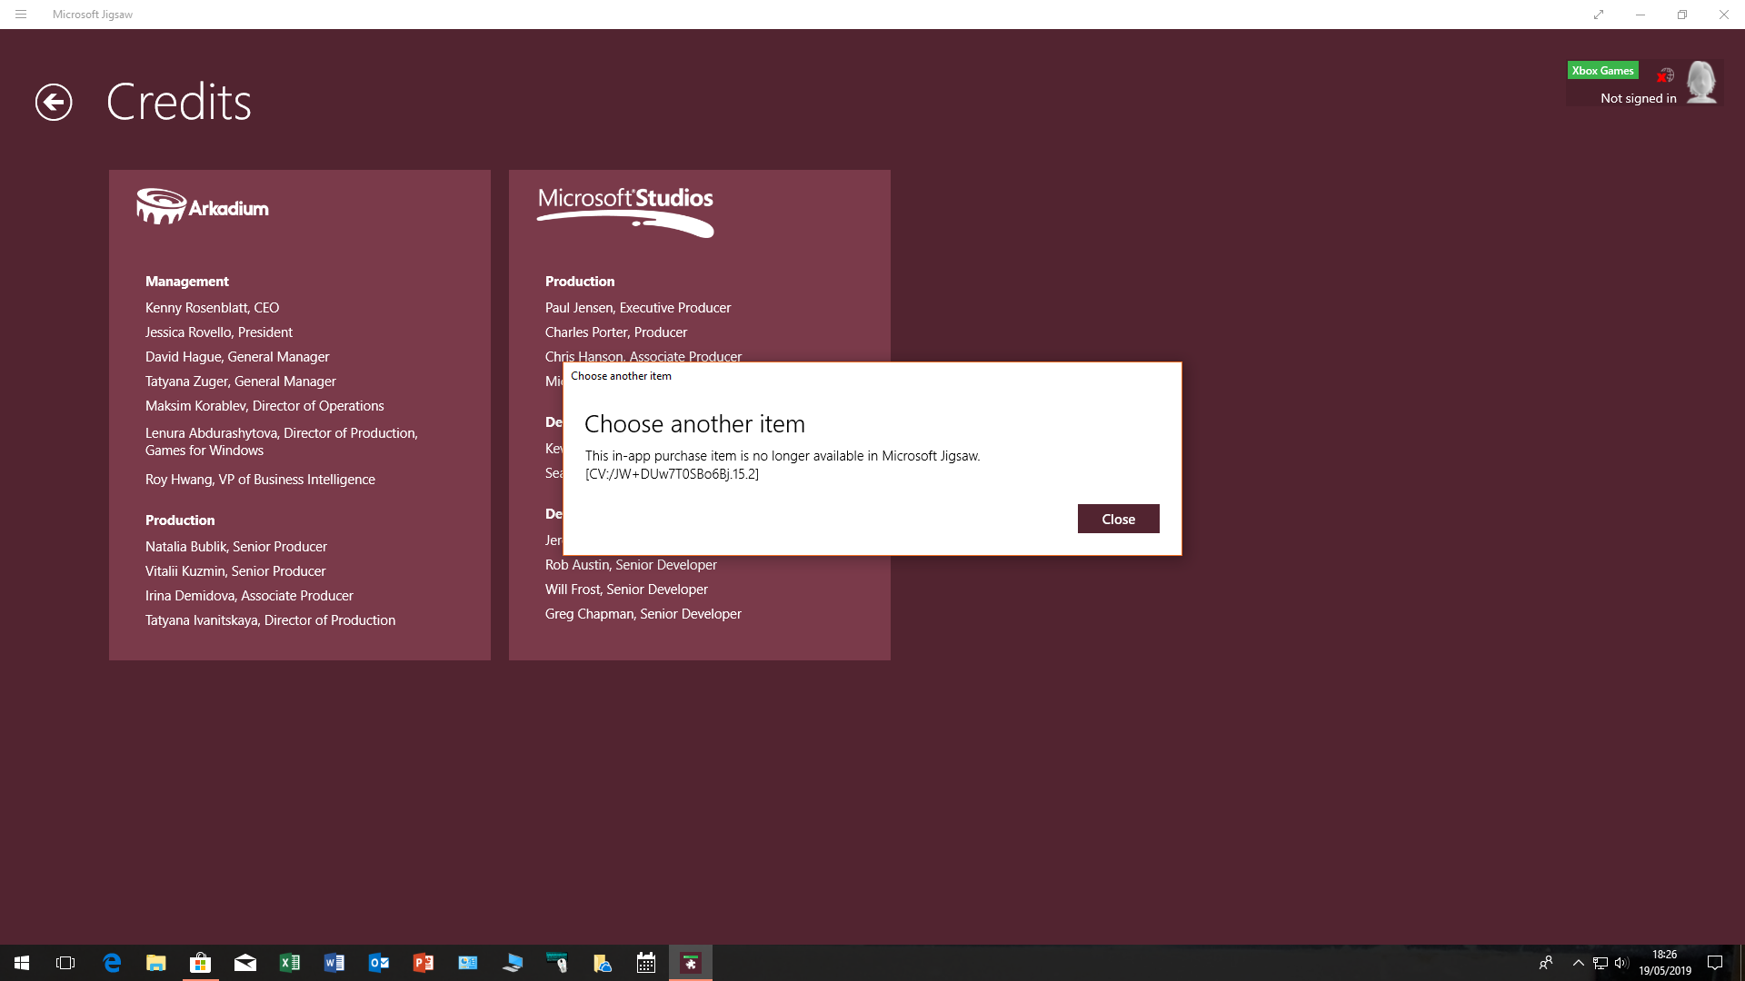Open the Action Center notifications
Viewport: 1745px width, 981px height.
click(x=1715, y=963)
